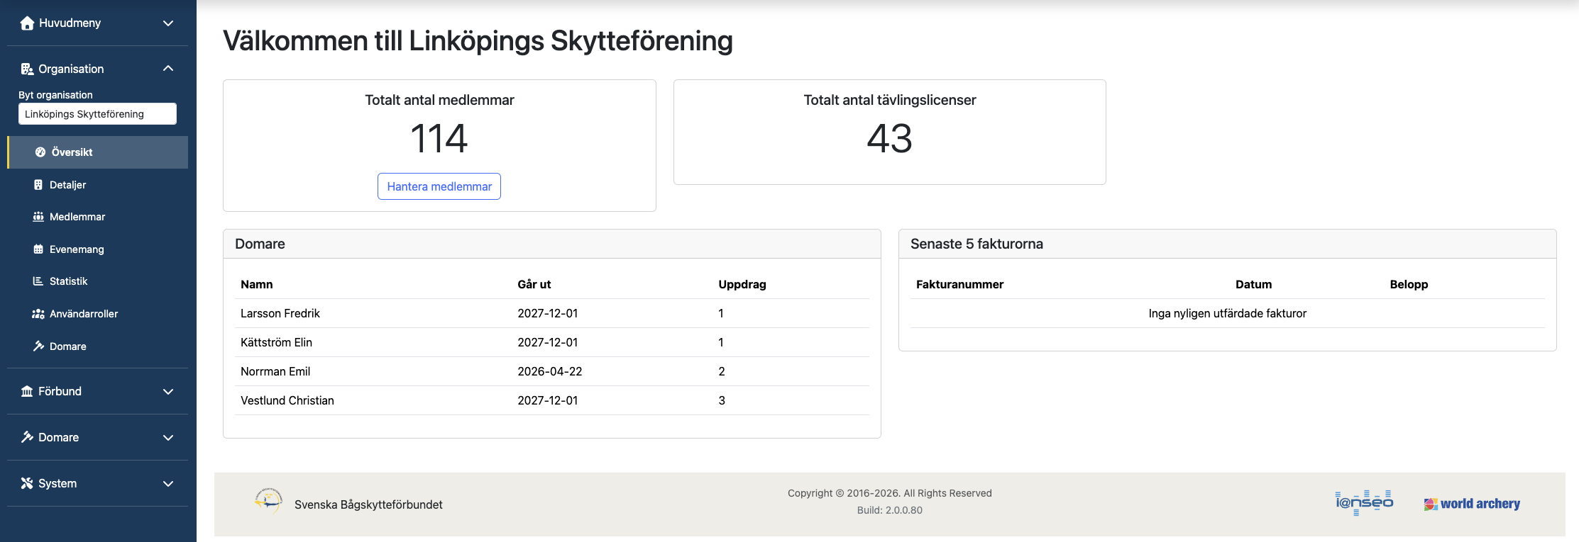Image resolution: width=1579 pixels, height=542 pixels.
Task: Click the World Archery logo in footer
Action: [x=1472, y=504]
